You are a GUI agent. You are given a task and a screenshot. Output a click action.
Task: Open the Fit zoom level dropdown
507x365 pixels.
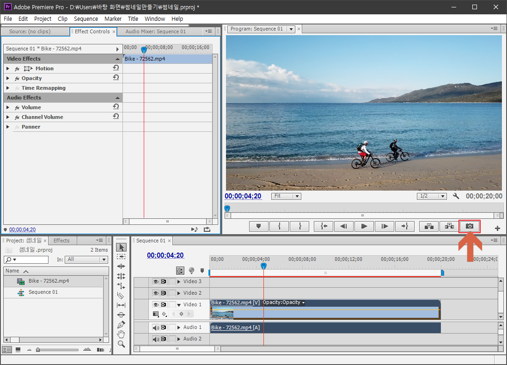(x=286, y=196)
